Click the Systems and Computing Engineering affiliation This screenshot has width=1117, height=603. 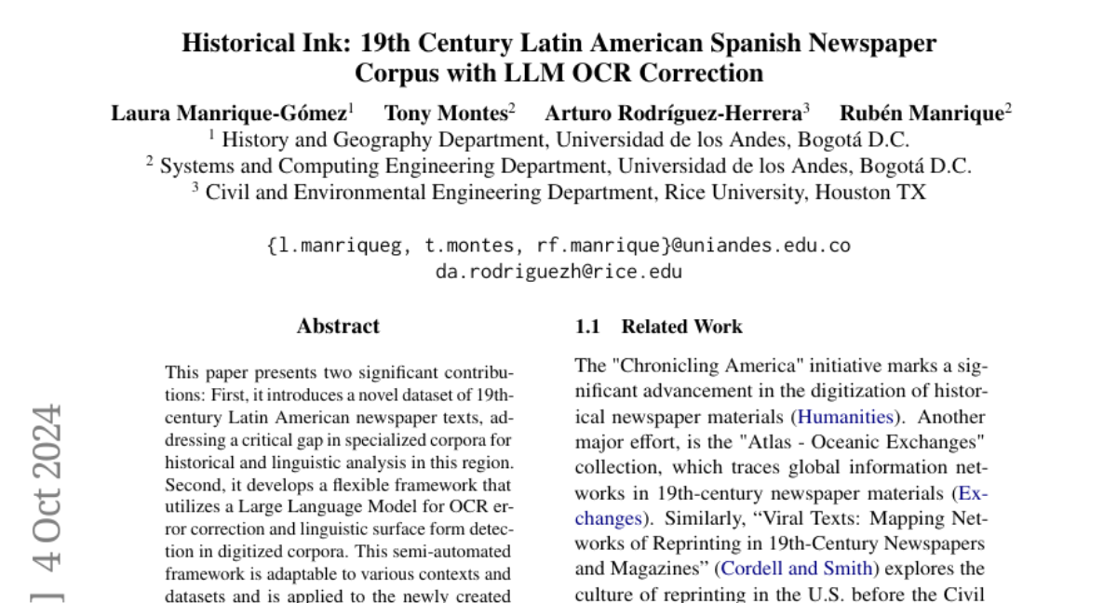tap(558, 166)
